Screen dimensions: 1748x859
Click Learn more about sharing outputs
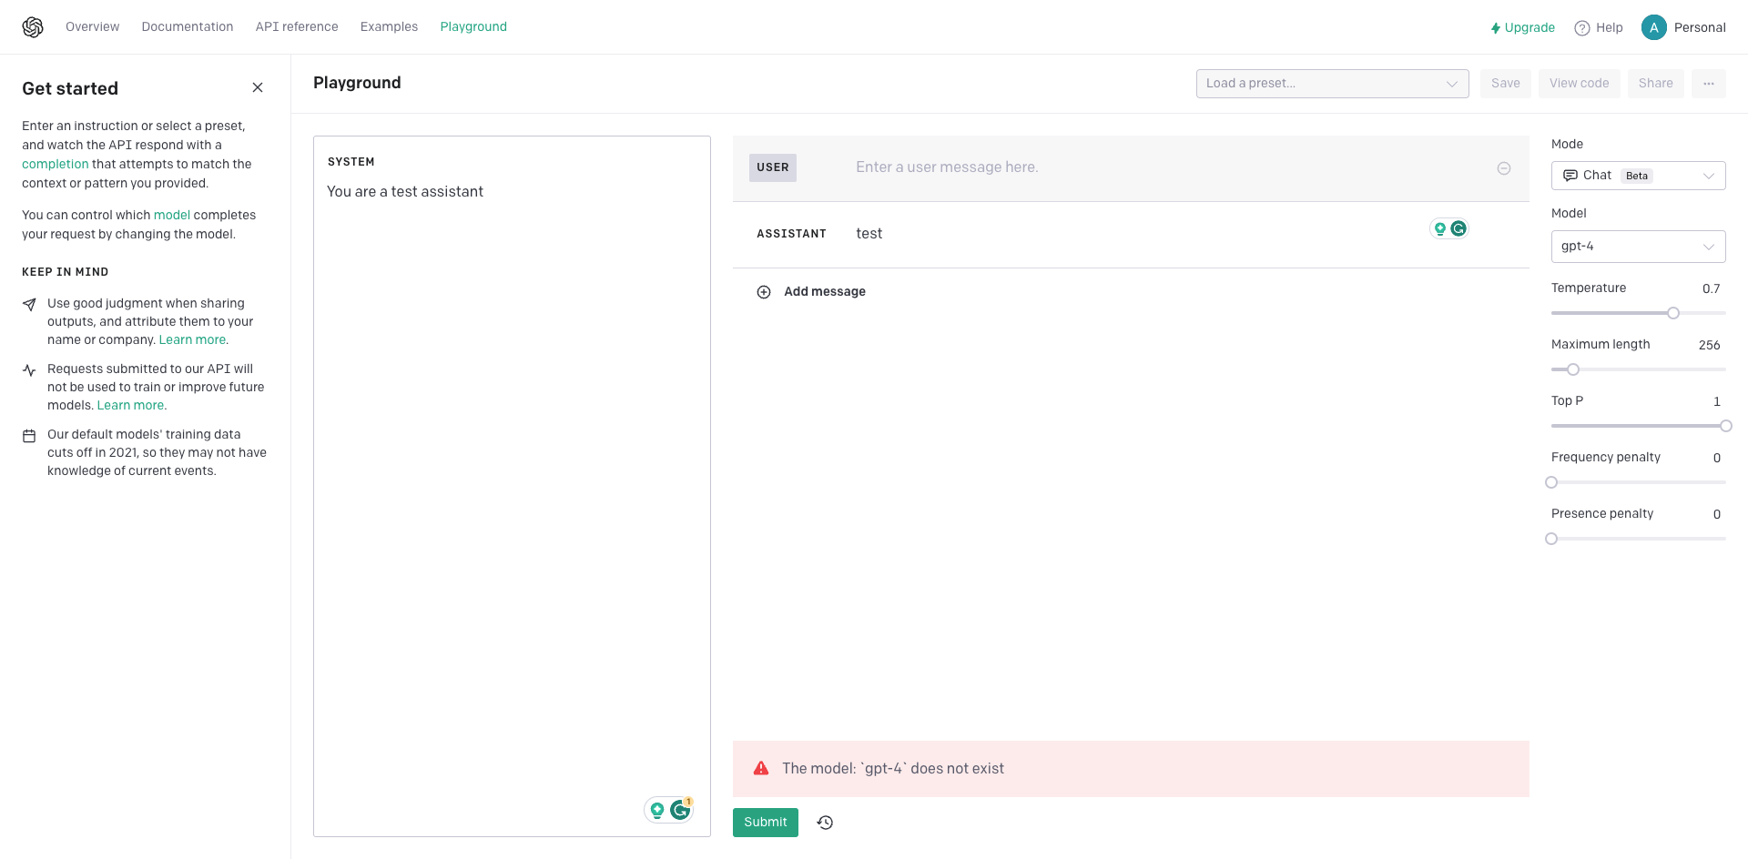[x=193, y=340]
